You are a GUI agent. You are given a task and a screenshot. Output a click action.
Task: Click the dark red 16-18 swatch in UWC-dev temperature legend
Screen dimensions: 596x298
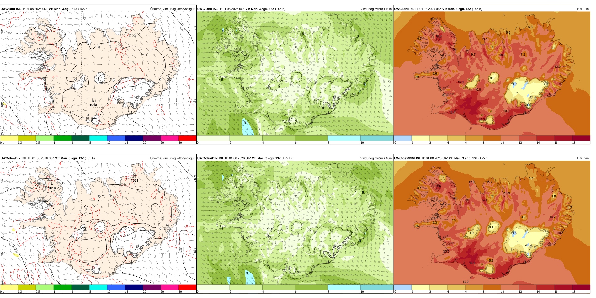coord(563,287)
